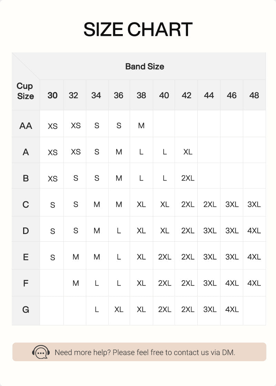Select band size 30 column header
Viewport: 276px width, 386px height.
[52, 95]
